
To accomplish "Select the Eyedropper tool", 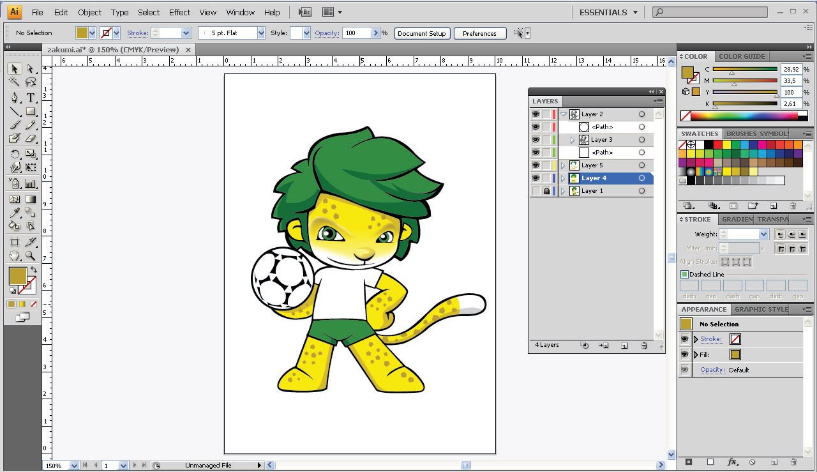I will point(15,213).
